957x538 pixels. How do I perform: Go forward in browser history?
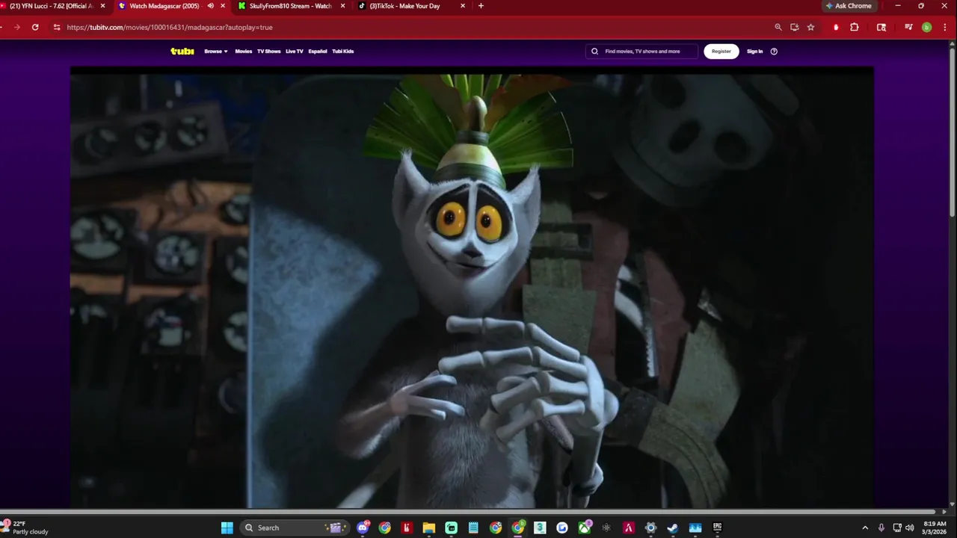[x=16, y=27]
